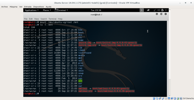Open the View menu in the terminal
The image size is (194, 100).
pos(36,19)
